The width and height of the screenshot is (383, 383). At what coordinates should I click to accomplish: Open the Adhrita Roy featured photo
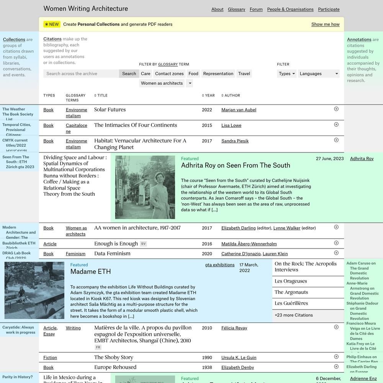145,187
